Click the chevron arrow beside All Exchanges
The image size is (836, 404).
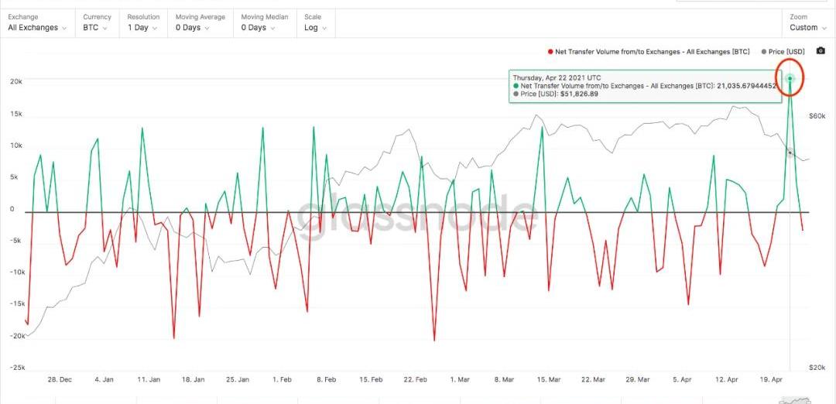pyautogui.click(x=64, y=28)
